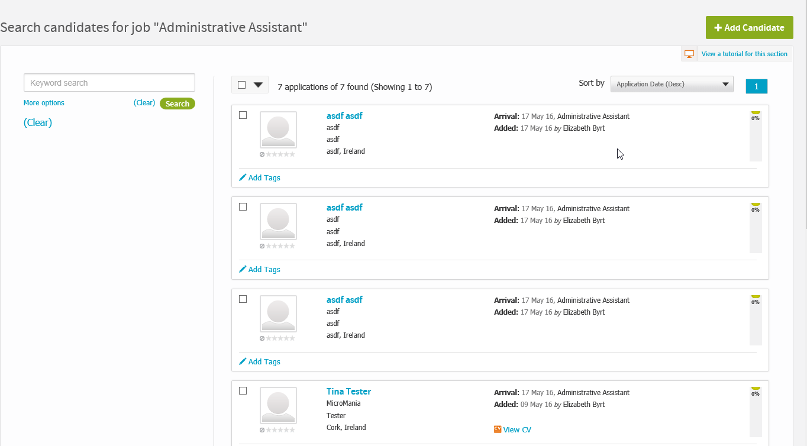The height and width of the screenshot is (446, 807).
Task: Click the Keyword search input field
Action: pos(109,83)
